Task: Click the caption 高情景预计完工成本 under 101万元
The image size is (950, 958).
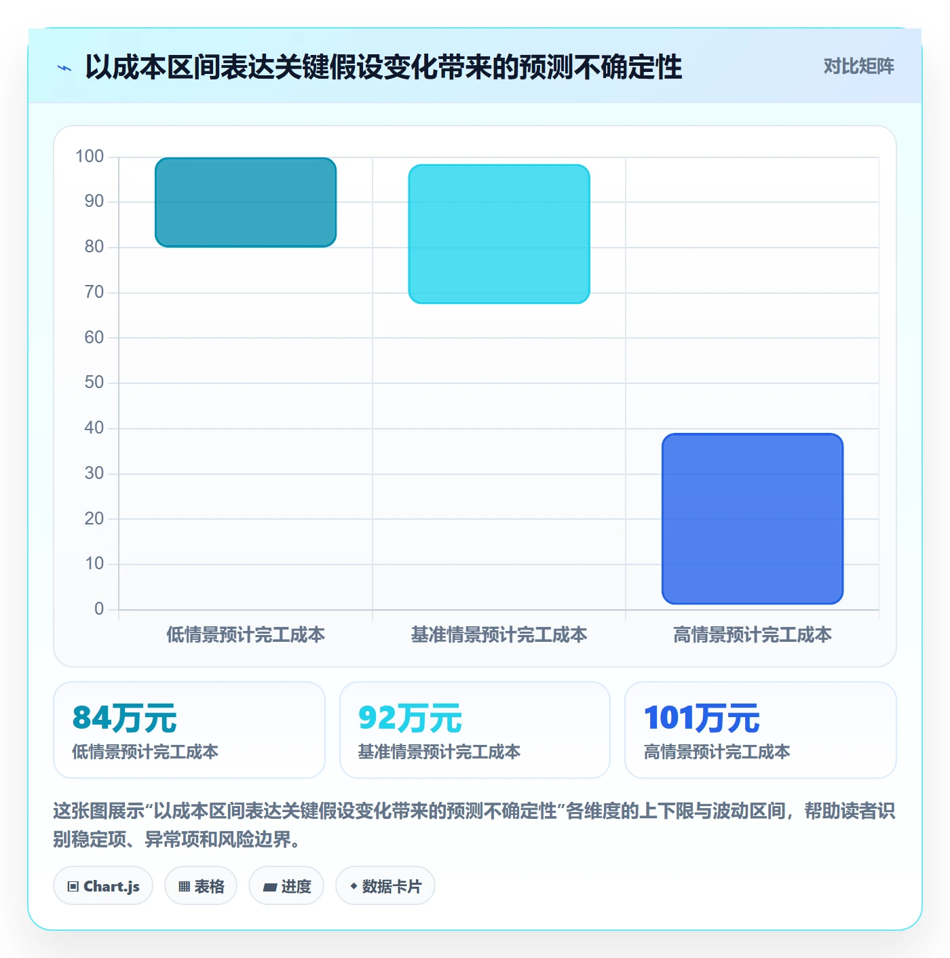Action: tap(717, 752)
